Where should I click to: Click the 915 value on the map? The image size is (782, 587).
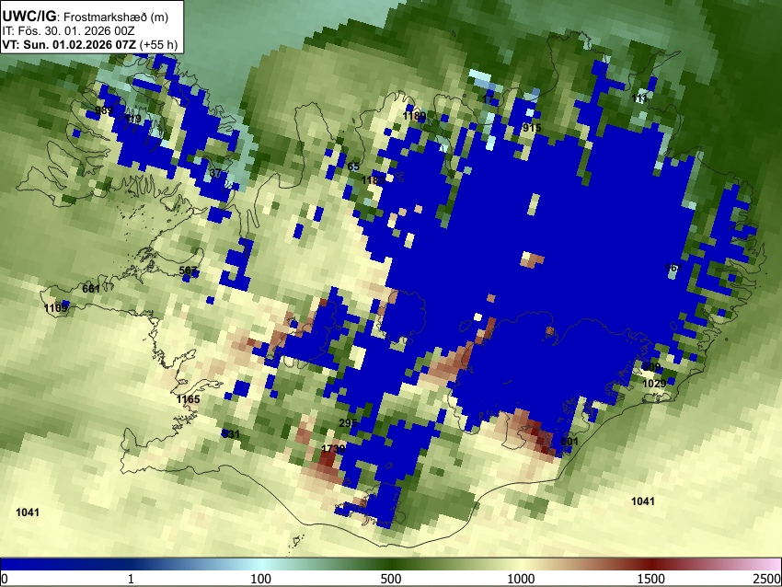(532, 128)
